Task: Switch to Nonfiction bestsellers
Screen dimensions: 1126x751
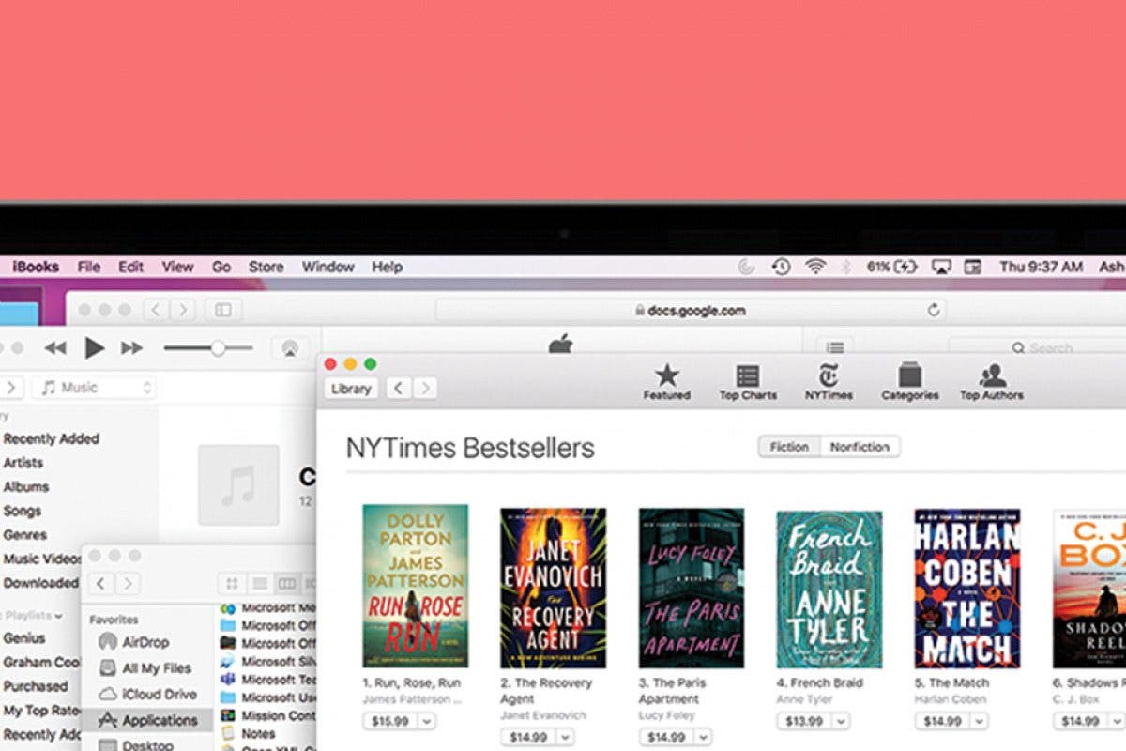Action: [859, 447]
